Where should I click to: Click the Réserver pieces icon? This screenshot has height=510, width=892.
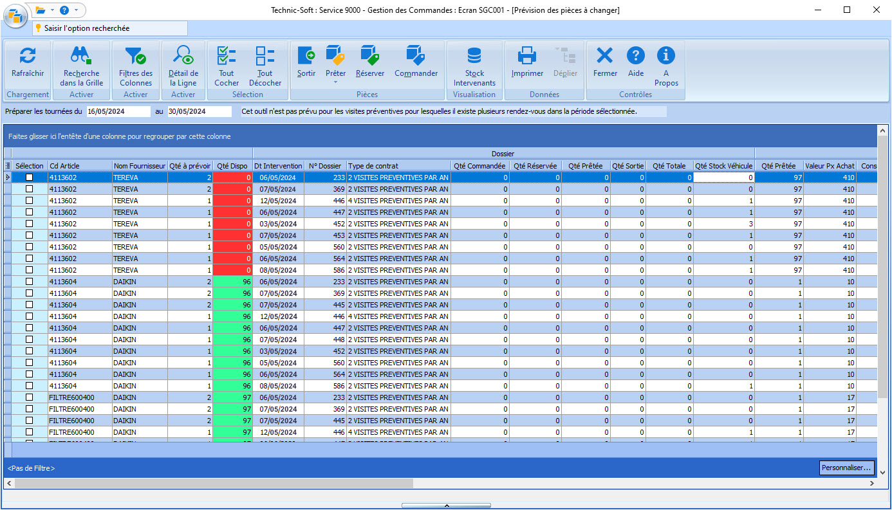point(369,57)
